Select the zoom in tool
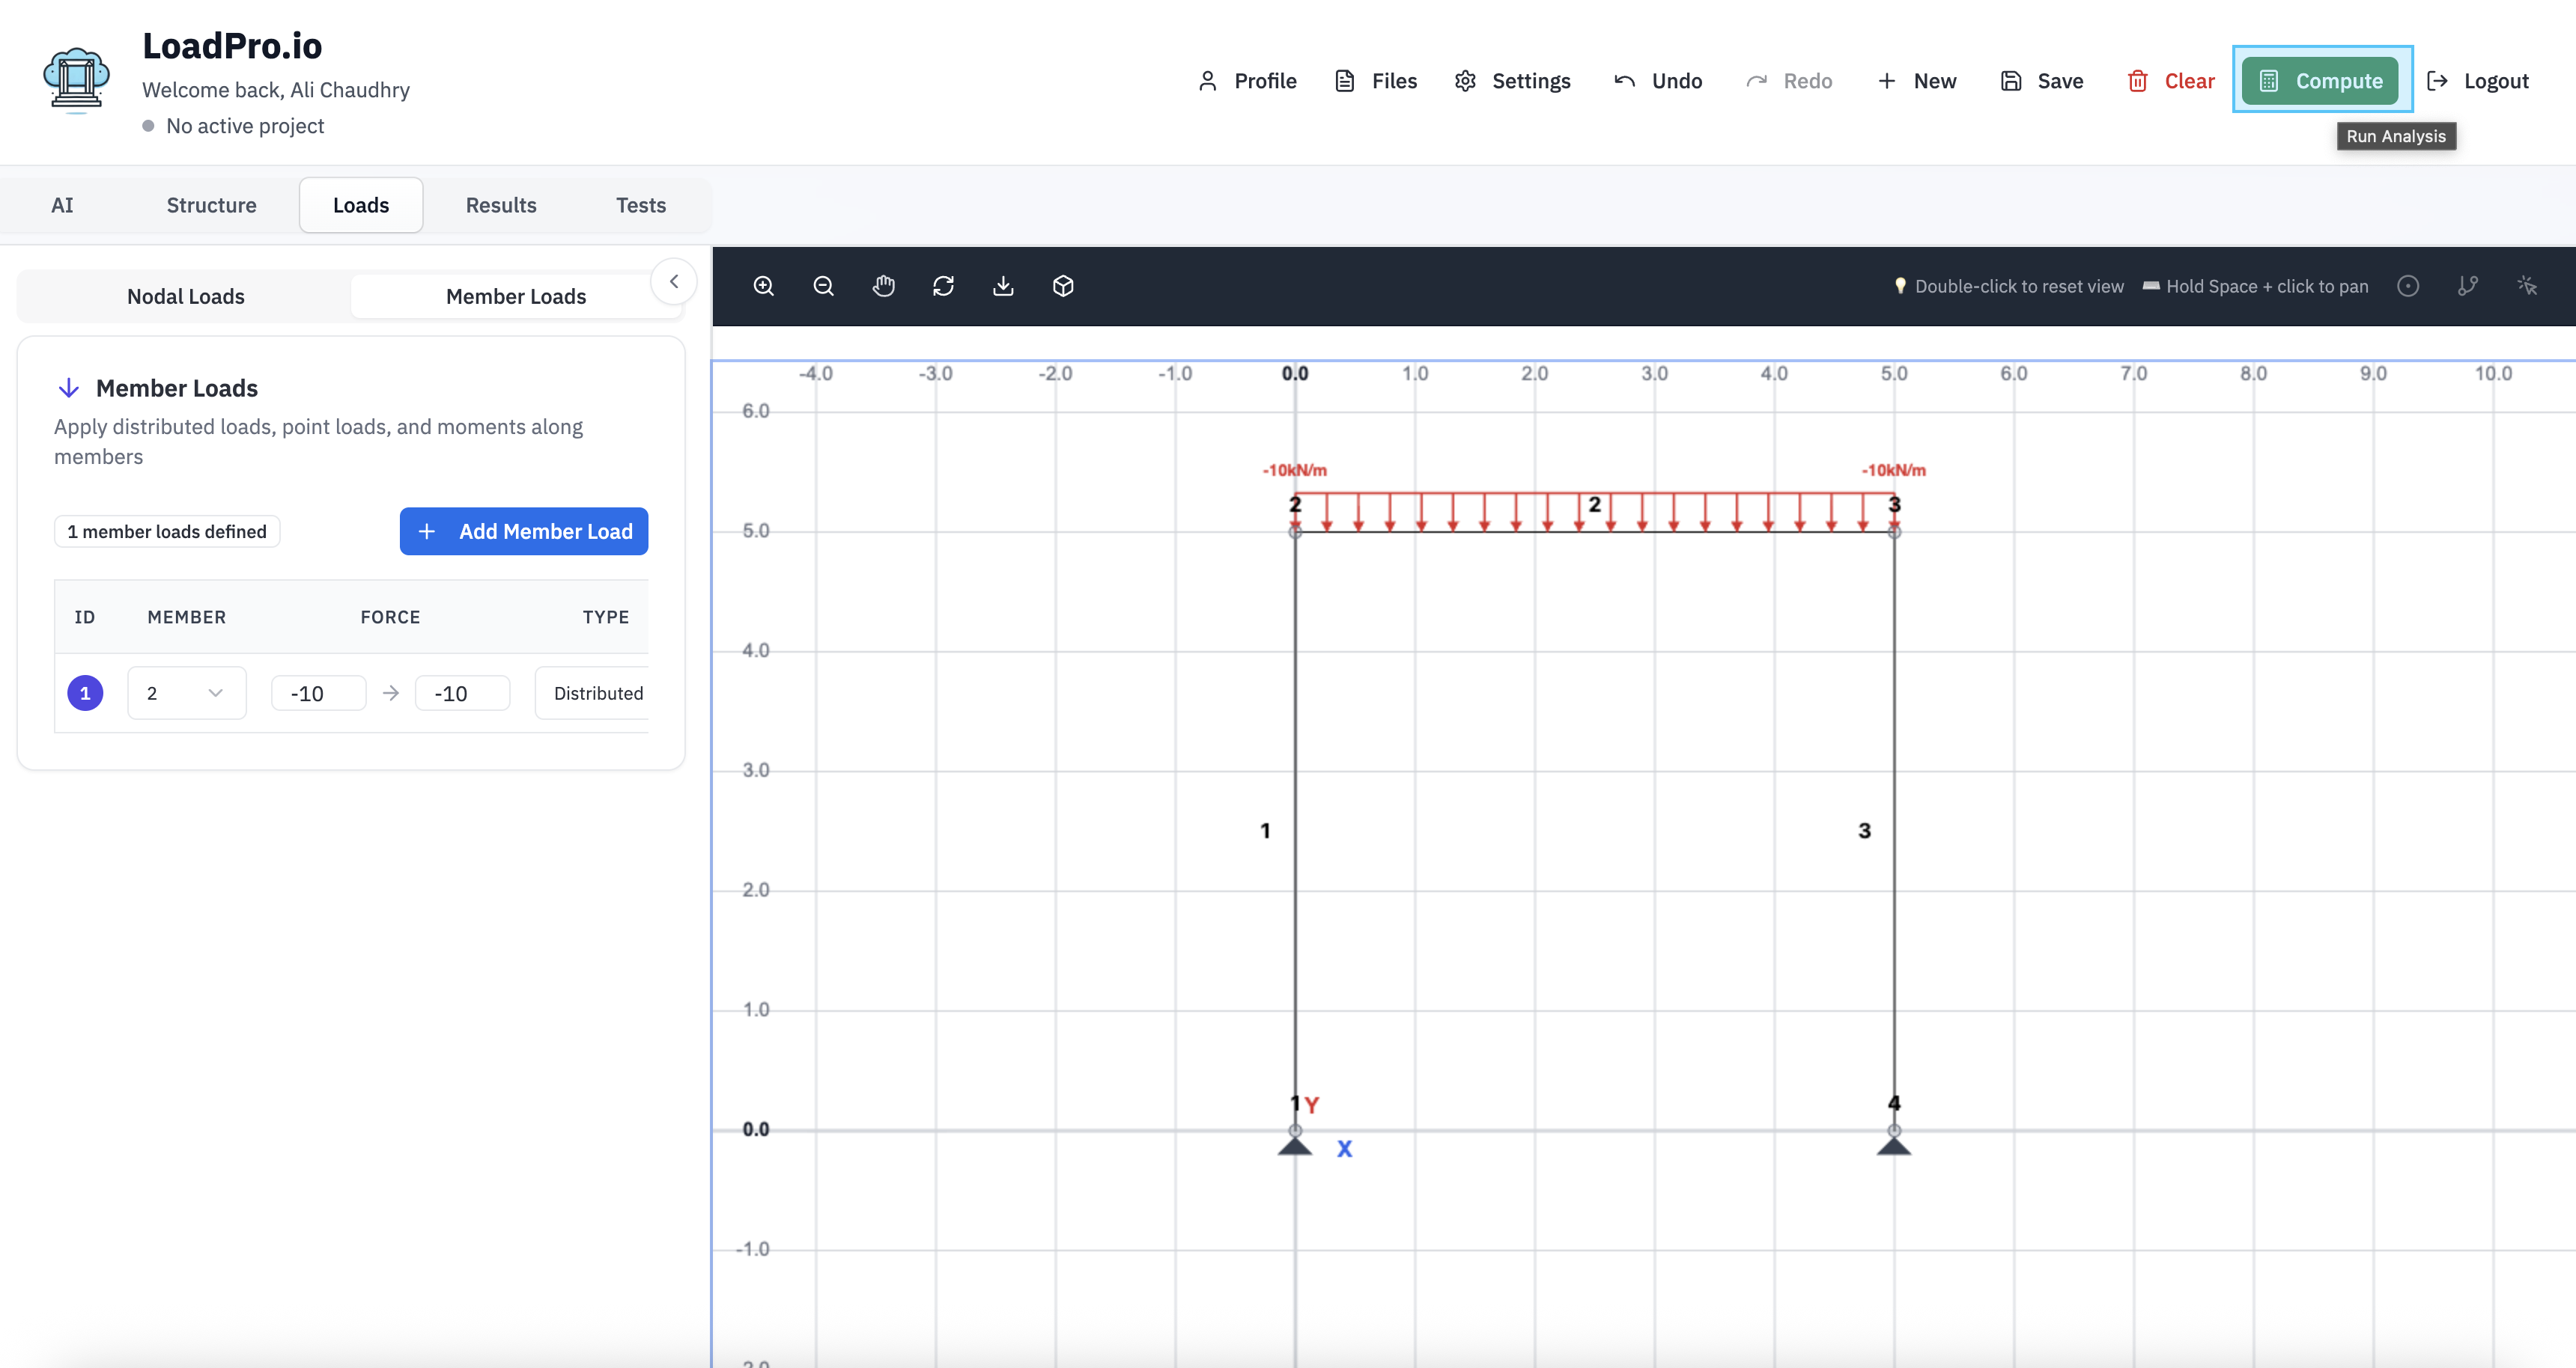2576x1368 pixels. 763,286
